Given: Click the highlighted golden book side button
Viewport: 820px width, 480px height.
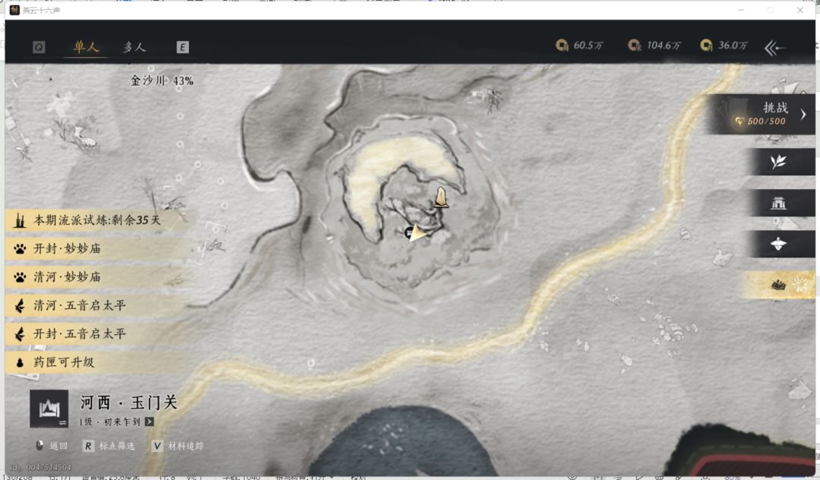Looking at the screenshot, I should coord(779,285).
